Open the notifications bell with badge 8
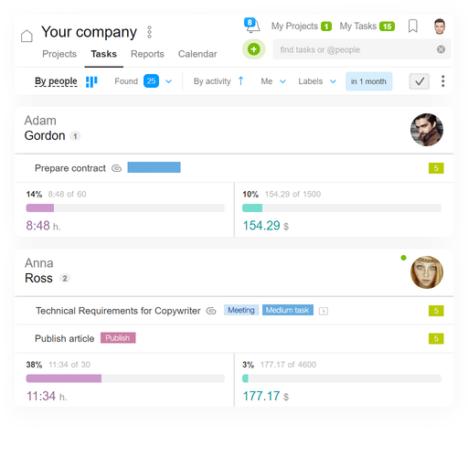The width and height of the screenshot is (468, 468). coord(252,26)
